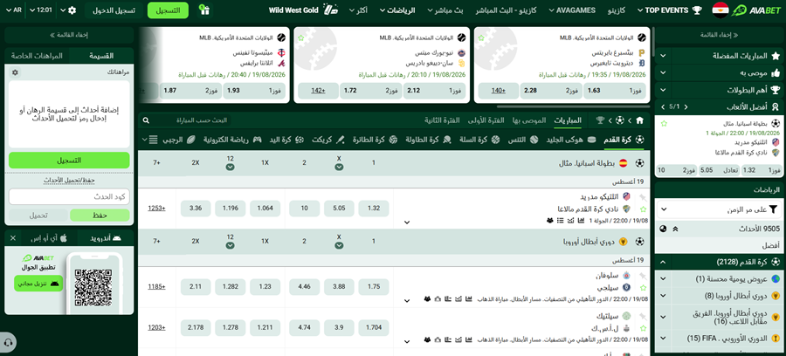Favorite the Atletico Madrid match in main list
The image size is (786, 356).
[643, 209]
